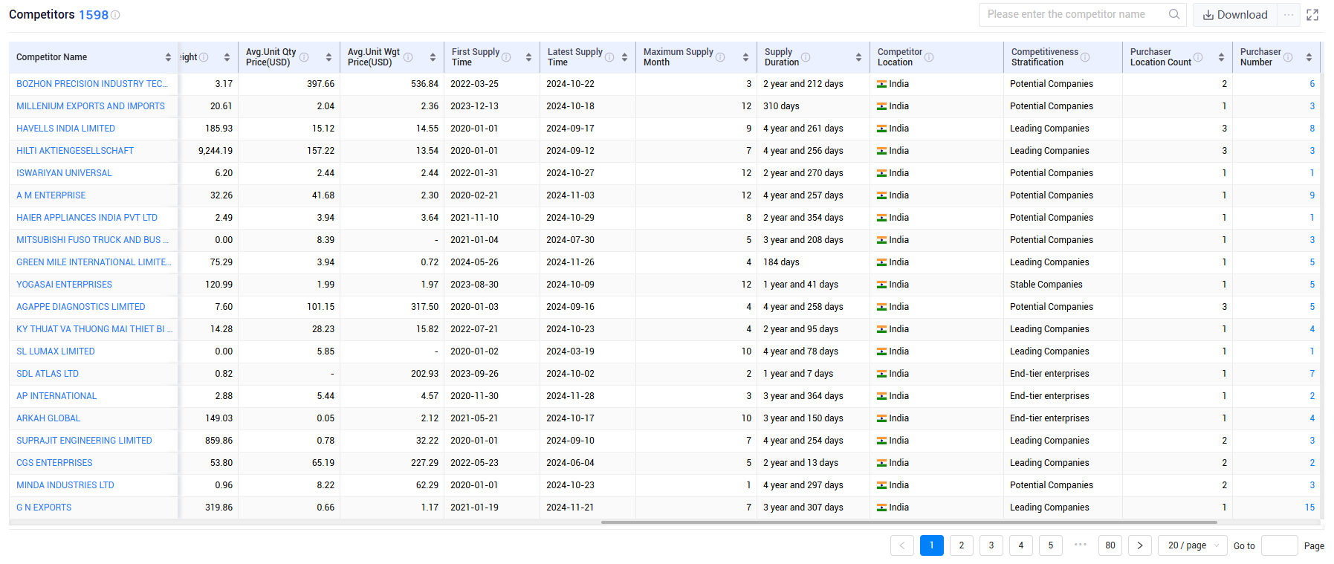Screen dimensions: 1334x564
Task: Click purchaser number 8 for HAVELLS INDIA
Action: point(1312,129)
